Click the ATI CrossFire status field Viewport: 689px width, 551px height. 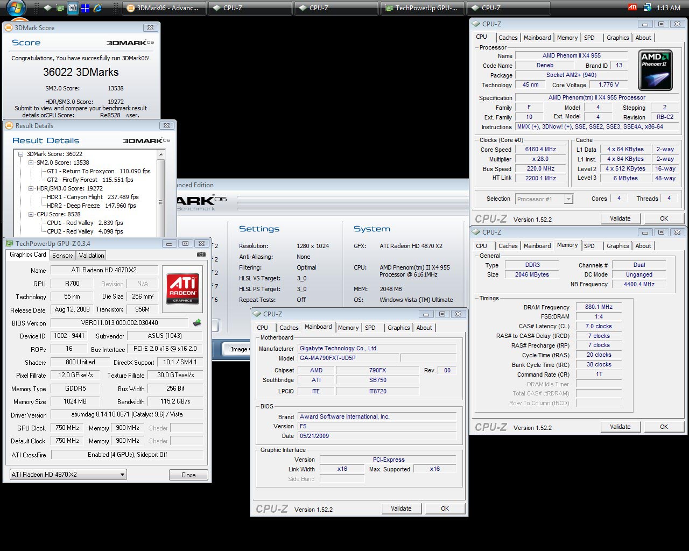[x=127, y=455]
